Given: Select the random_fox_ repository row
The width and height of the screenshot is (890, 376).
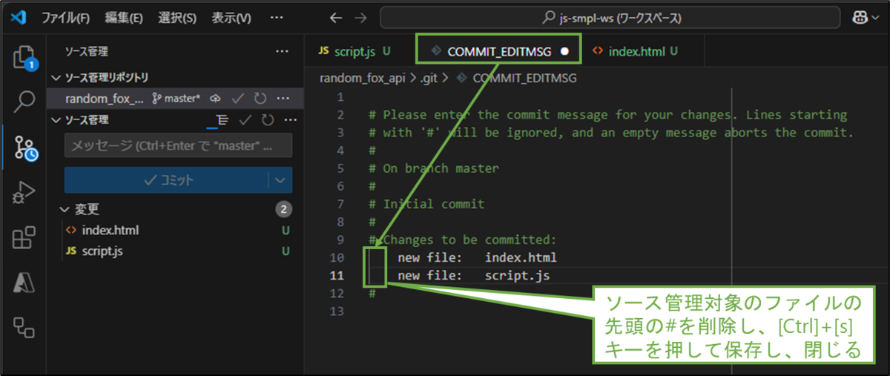Looking at the screenshot, I should (x=175, y=98).
